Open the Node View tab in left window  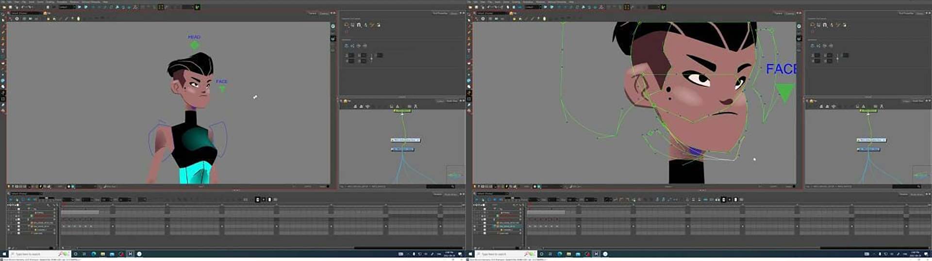click(x=452, y=101)
